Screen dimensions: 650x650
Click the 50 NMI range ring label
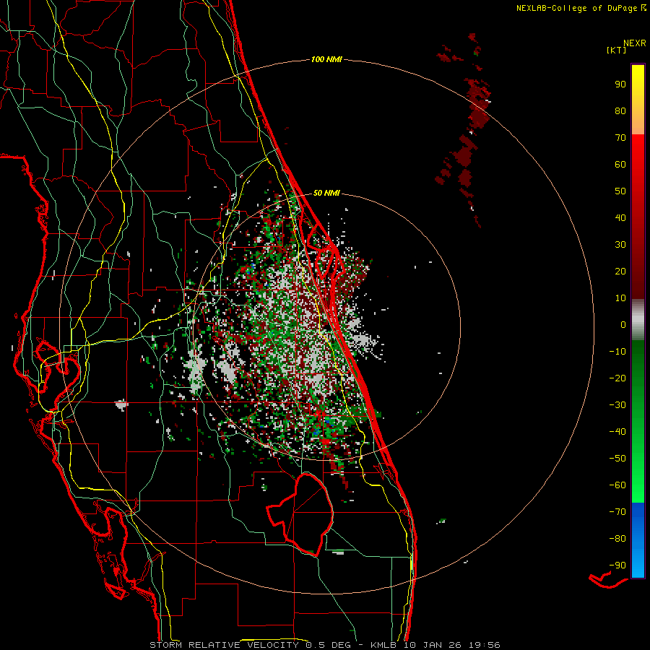(326, 193)
